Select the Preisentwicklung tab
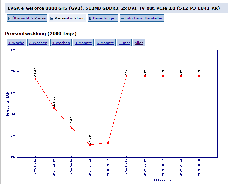 tap(67, 18)
